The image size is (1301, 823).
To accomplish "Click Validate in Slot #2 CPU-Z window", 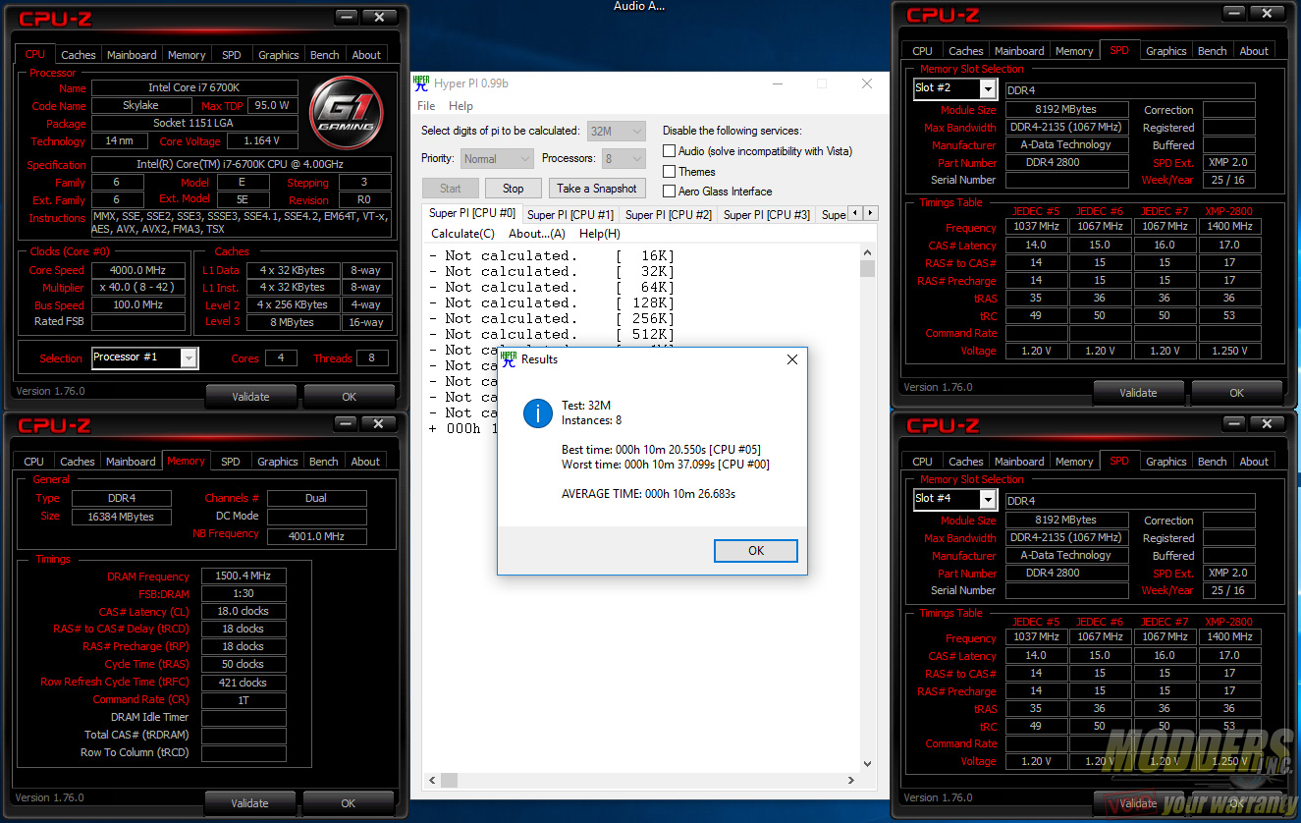I will point(1138,393).
